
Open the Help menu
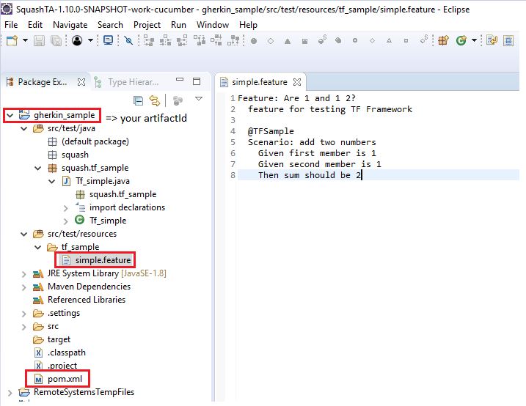click(248, 25)
